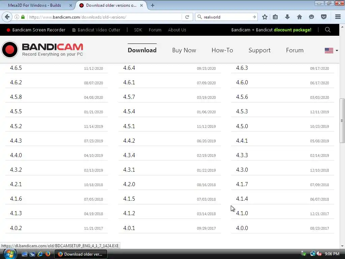Download Bandicam version 4.0.0
This screenshot has width=345, height=259.
point(242,228)
